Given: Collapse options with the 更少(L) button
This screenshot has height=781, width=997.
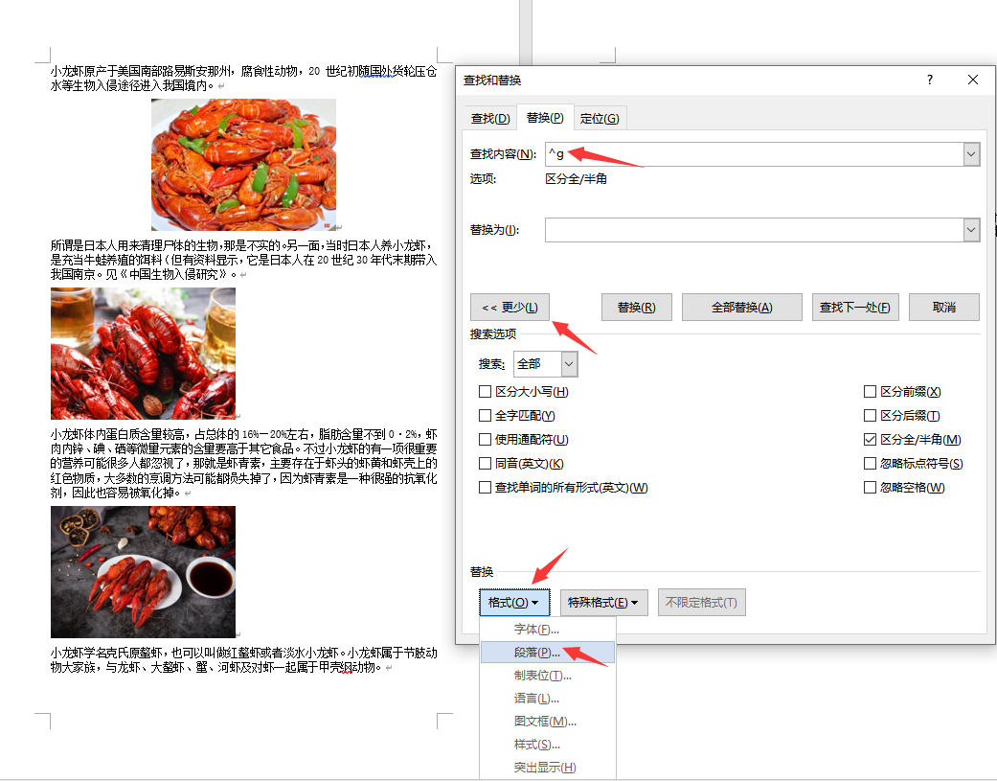Looking at the screenshot, I should pos(510,308).
